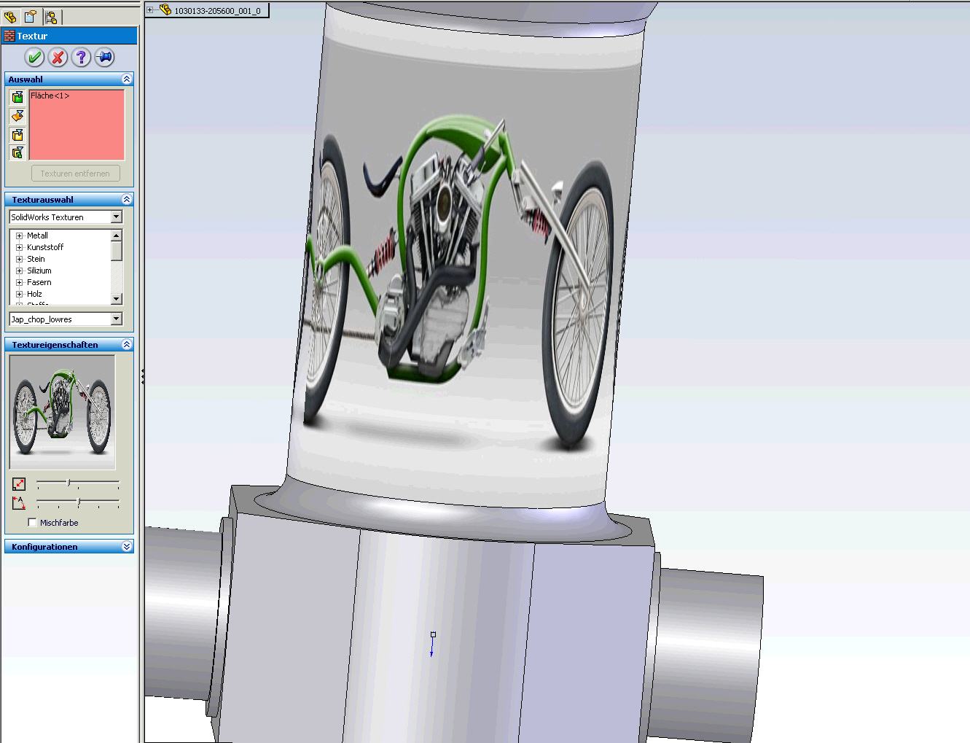Screen dimensions: 970x743
Task: Adjust the texture scale slider
Action: tap(69, 483)
